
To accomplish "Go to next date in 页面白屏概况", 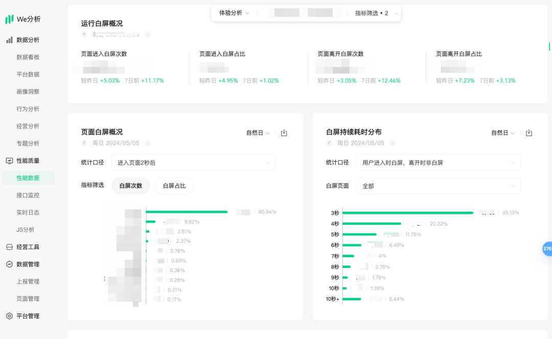I will click(x=148, y=143).
